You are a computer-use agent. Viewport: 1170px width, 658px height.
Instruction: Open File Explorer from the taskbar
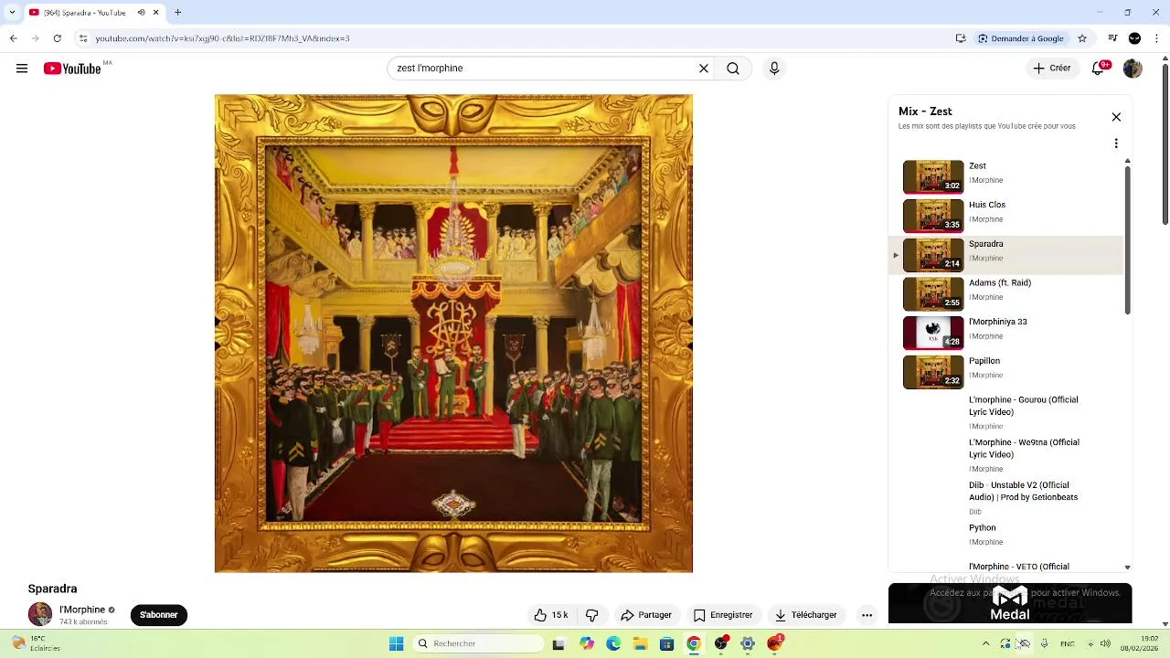point(641,643)
